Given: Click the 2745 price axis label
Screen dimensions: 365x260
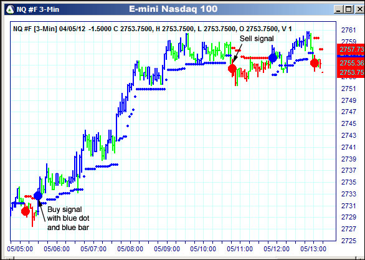Looking at the screenshot, I should (x=348, y=123).
